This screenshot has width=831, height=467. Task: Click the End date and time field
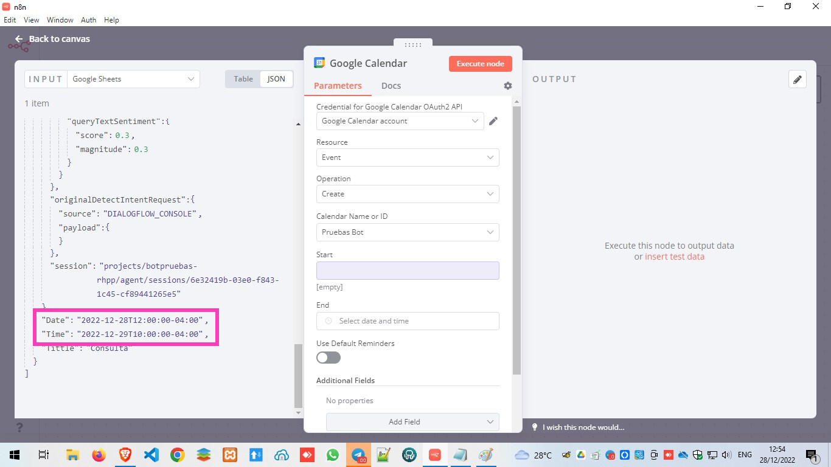tap(408, 321)
